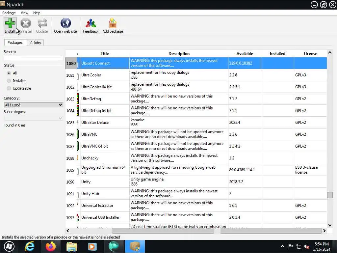Click the Action Center flag icon

(x=291, y=246)
